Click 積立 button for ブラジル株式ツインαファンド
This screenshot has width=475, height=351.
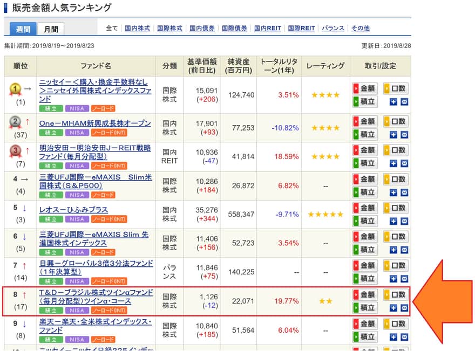(365, 308)
